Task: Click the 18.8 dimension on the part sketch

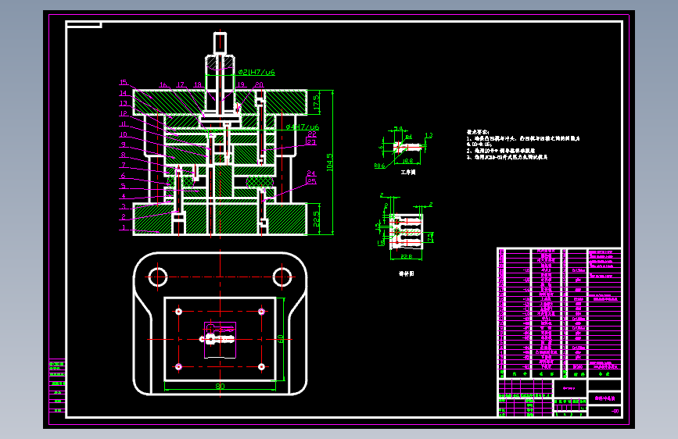Action: [407, 161]
